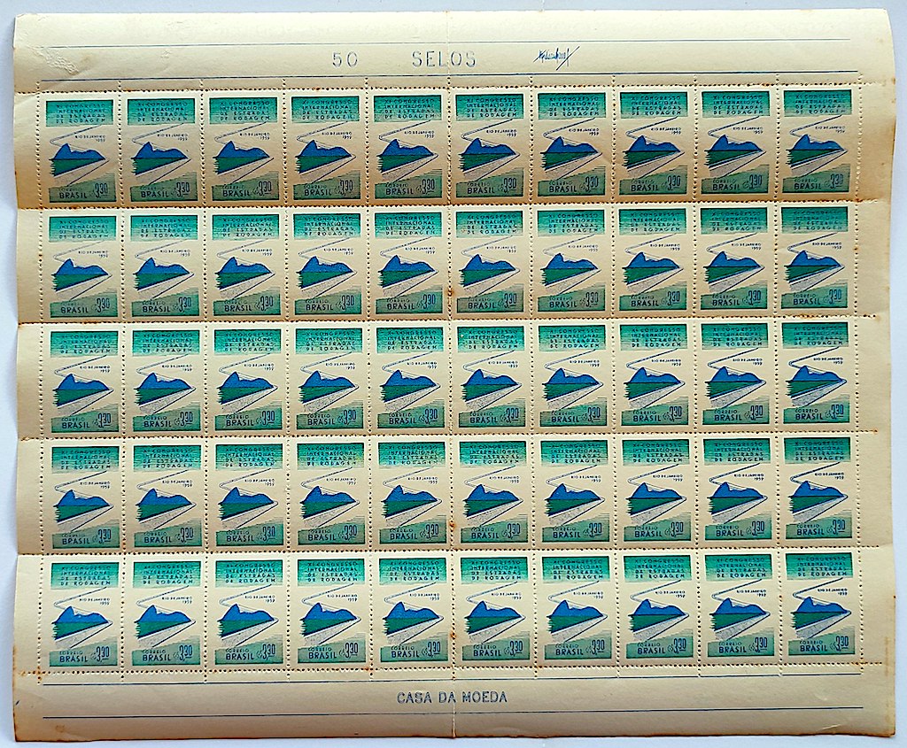The image size is (907, 748).
Task: Select the first stamp in top row
Action: (x=80, y=149)
